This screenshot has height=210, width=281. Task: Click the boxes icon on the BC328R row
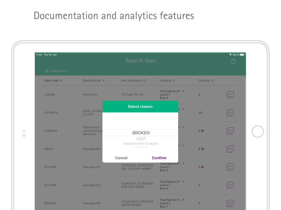pos(230,185)
